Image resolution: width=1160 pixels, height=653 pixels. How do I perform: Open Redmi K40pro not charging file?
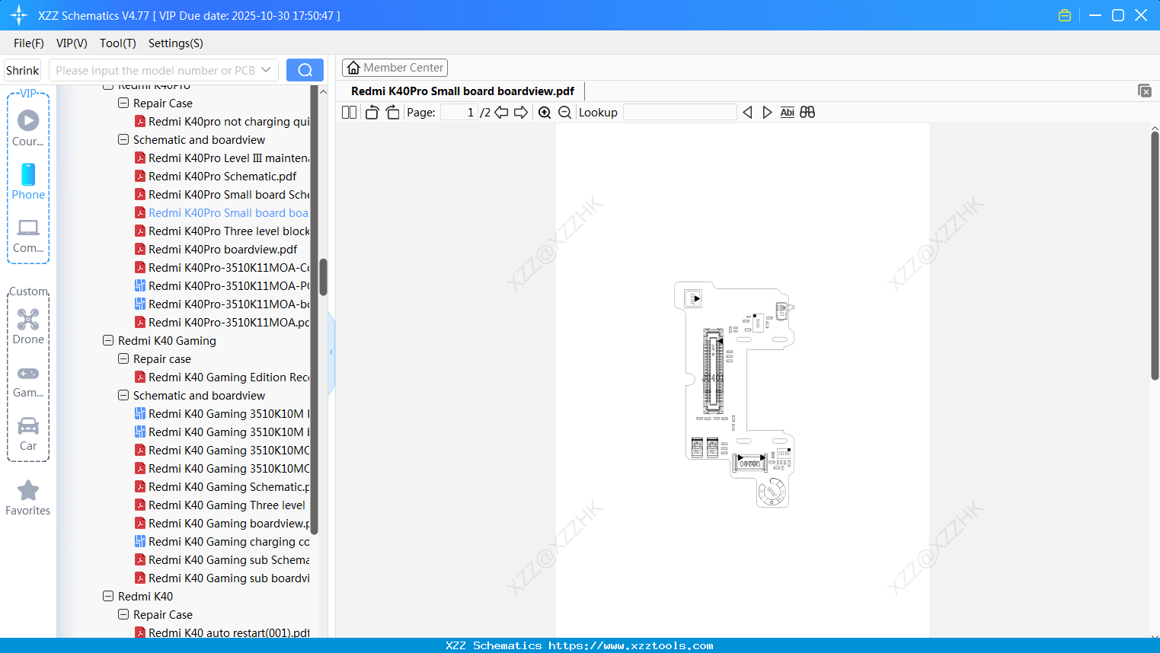[228, 121]
